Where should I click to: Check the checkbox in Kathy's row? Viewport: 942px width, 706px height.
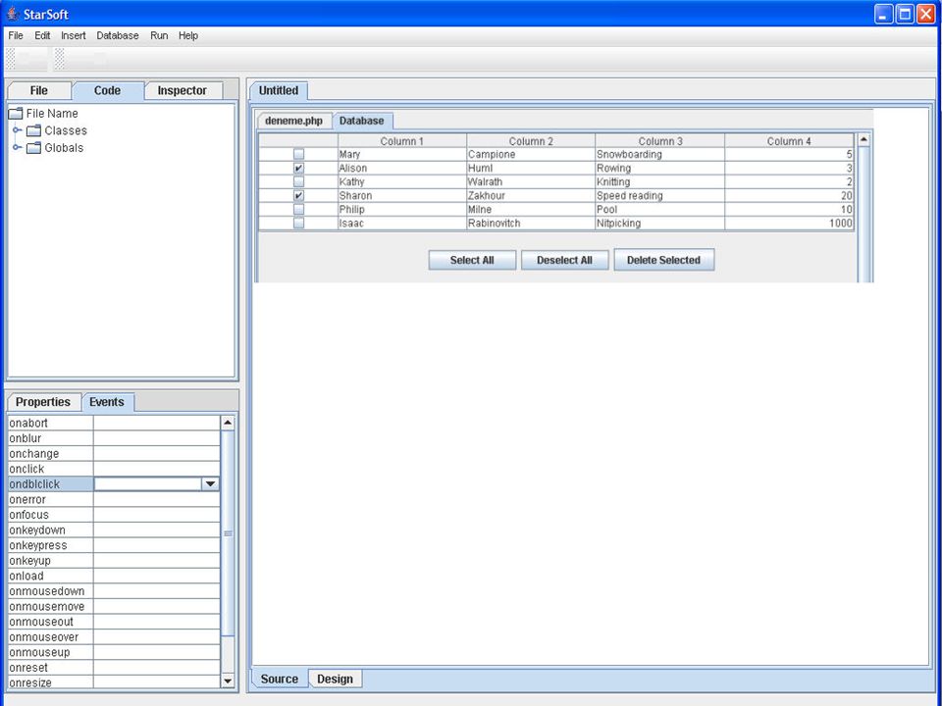298,182
